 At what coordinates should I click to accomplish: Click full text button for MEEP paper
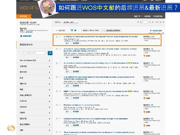pyautogui.click(x=67, y=98)
